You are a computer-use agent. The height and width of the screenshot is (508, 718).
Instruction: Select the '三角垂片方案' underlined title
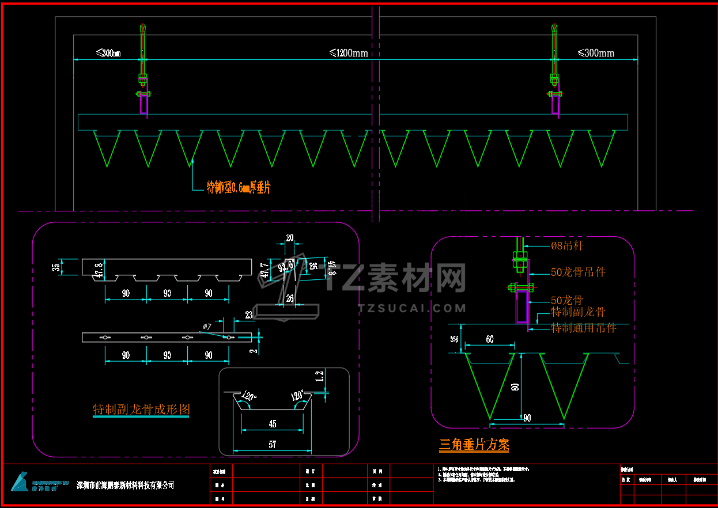click(x=474, y=445)
